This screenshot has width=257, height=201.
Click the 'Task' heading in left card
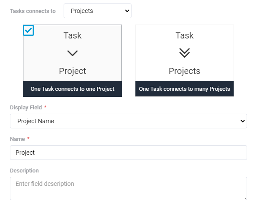(x=72, y=35)
